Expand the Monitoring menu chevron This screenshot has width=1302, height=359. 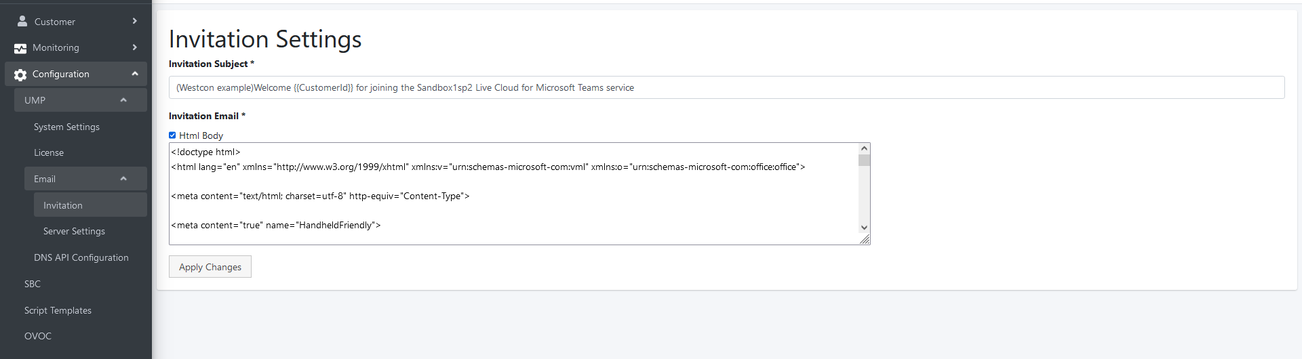tap(135, 47)
